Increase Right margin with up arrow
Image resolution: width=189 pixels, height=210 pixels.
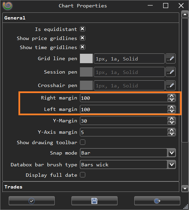tap(172, 96)
